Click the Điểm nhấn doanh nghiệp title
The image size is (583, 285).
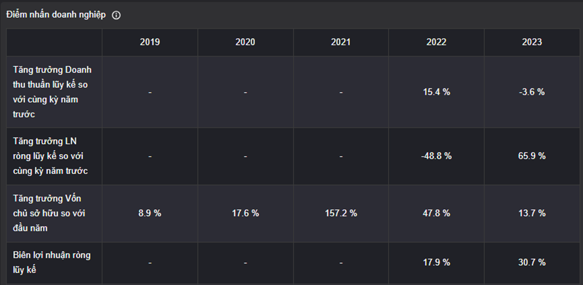point(56,15)
